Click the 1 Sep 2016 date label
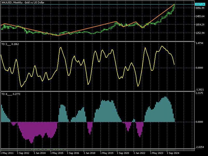The width and height of the screenshot is (208, 156). [73, 153]
